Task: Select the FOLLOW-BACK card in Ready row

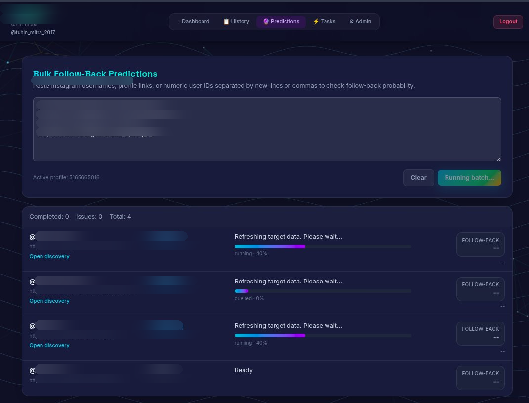Action: point(480,378)
